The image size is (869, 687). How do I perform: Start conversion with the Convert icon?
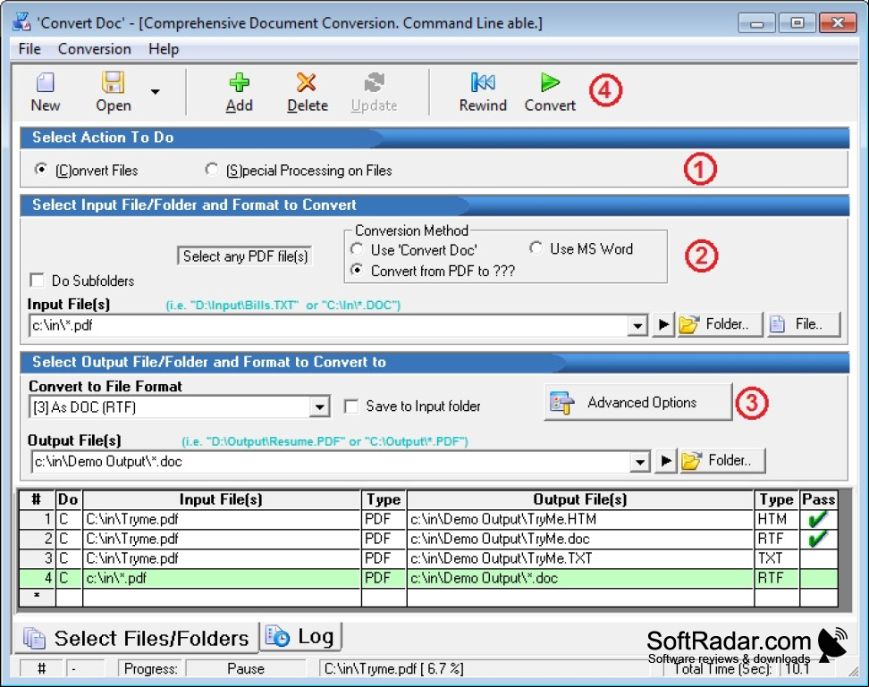coord(550,82)
